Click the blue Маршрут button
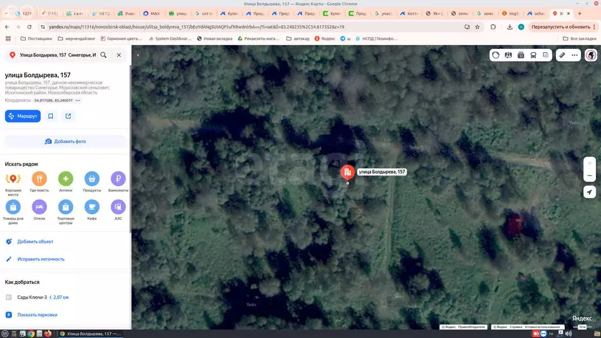601x338 pixels. (22, 116)
